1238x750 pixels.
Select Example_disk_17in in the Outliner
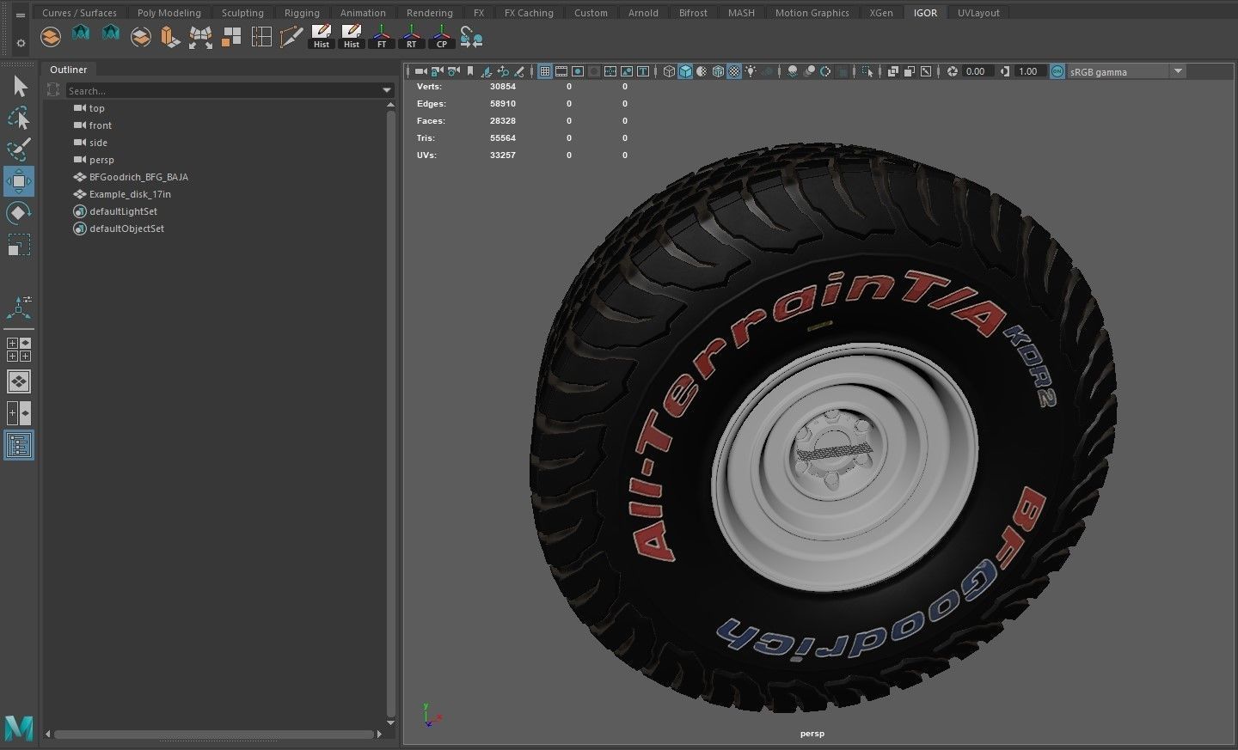pos(130,194)
